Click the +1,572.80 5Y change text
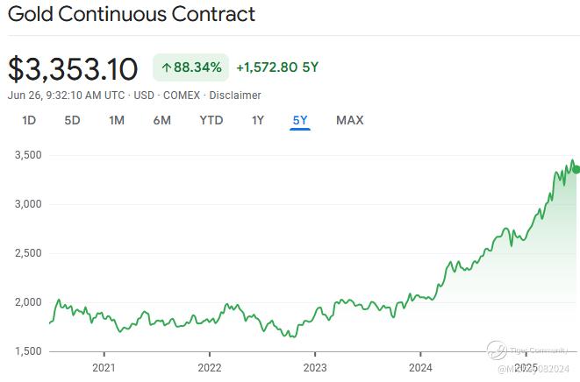 coord(277,67)
